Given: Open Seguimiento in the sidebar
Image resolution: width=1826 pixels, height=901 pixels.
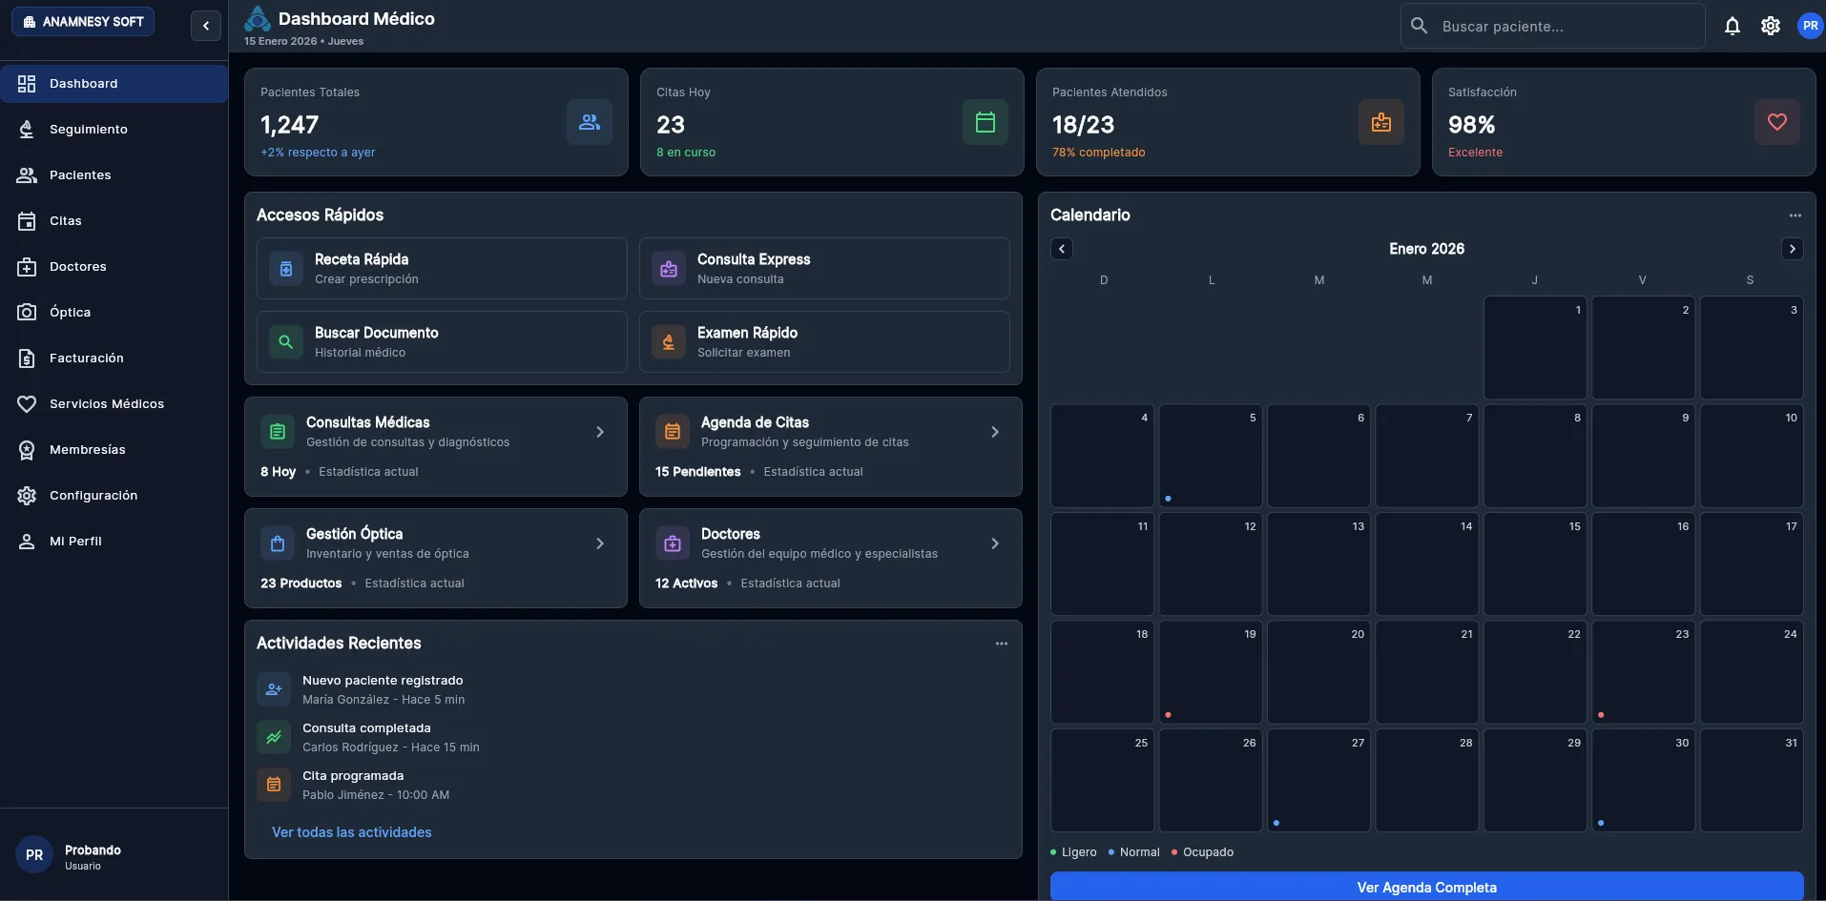Looking at the screenshot, I should click(x=114, y=130).
